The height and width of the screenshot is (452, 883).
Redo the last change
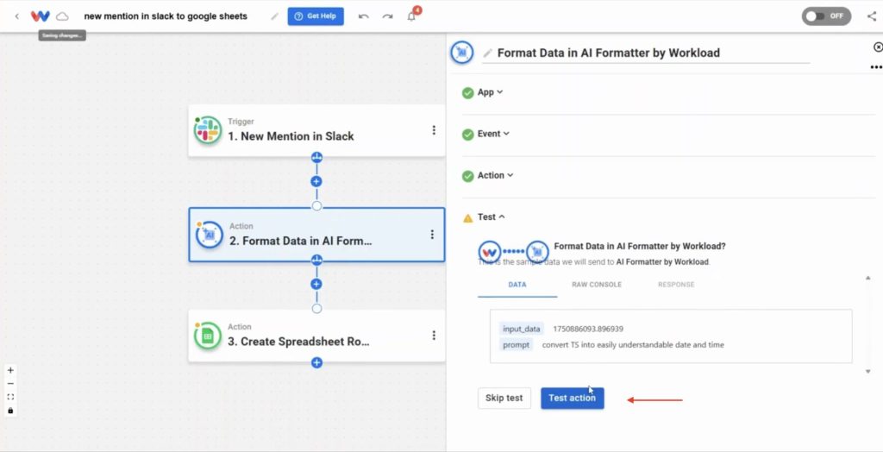coord(387,16)
